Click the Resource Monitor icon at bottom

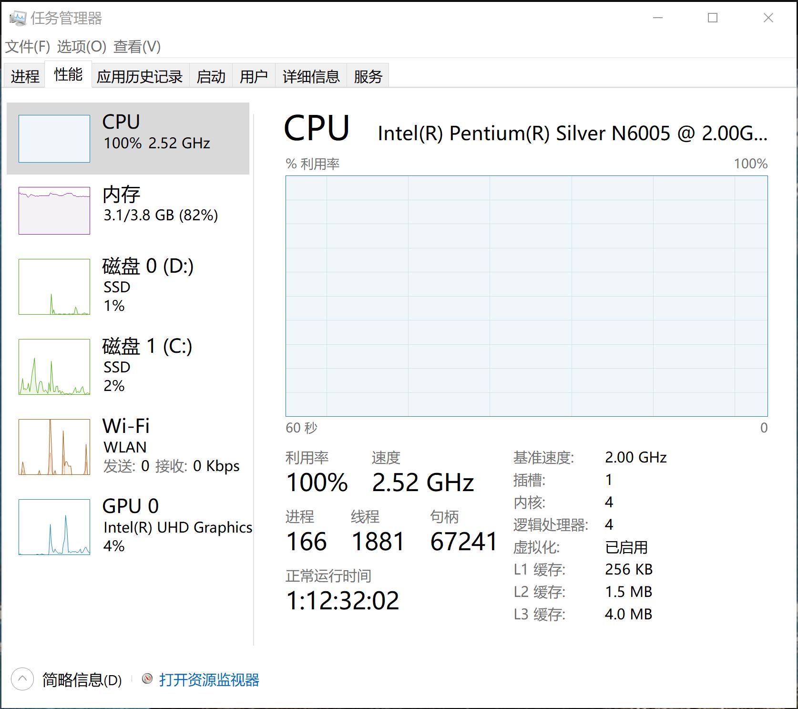click(x=148, y=679)
